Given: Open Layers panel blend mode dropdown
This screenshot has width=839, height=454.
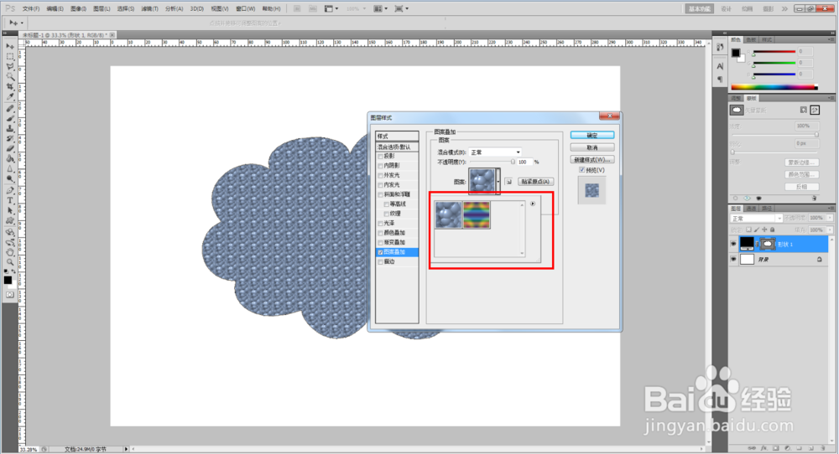Looking at the screenshot, I should pyautogui.click(x=756, y=219).
